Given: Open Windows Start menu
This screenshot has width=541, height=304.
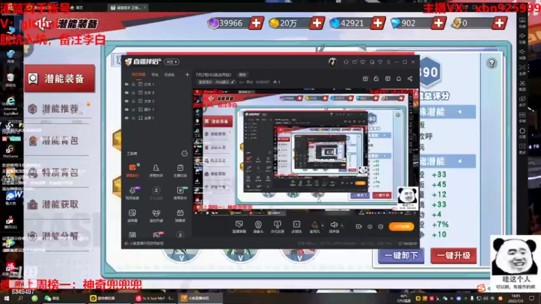Looking at the screenshot, I should [6, 298].
